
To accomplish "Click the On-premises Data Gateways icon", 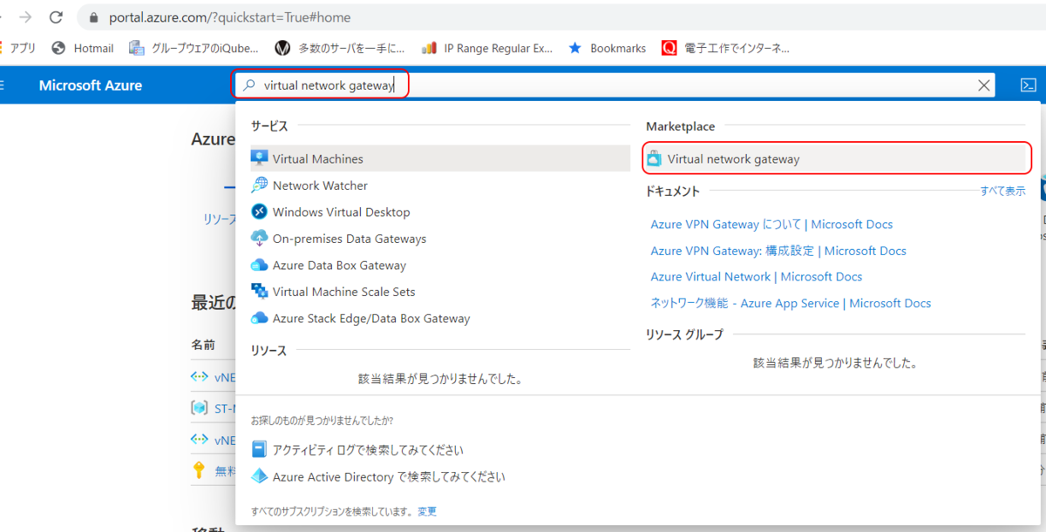I will click(260, 238).
